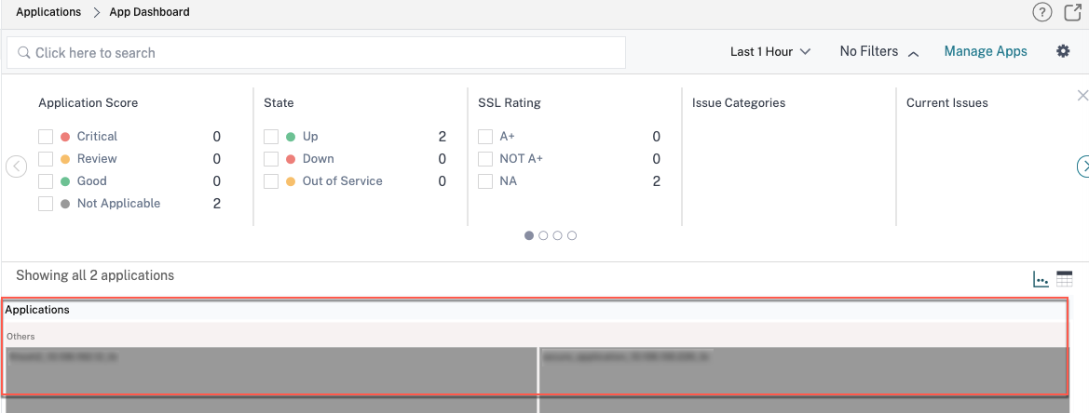The width and height of the screenshot is (1089, 413).
Task: Tick the Down state checkbox
Action: pyautogui.click(x=271, y=159)
